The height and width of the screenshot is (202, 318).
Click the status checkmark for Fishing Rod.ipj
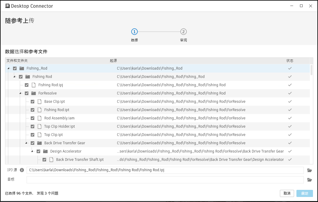tap(290, 85)
